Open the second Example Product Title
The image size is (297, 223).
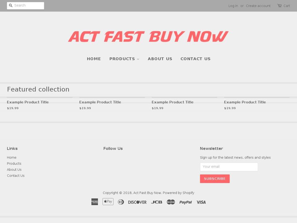point(100,102)
